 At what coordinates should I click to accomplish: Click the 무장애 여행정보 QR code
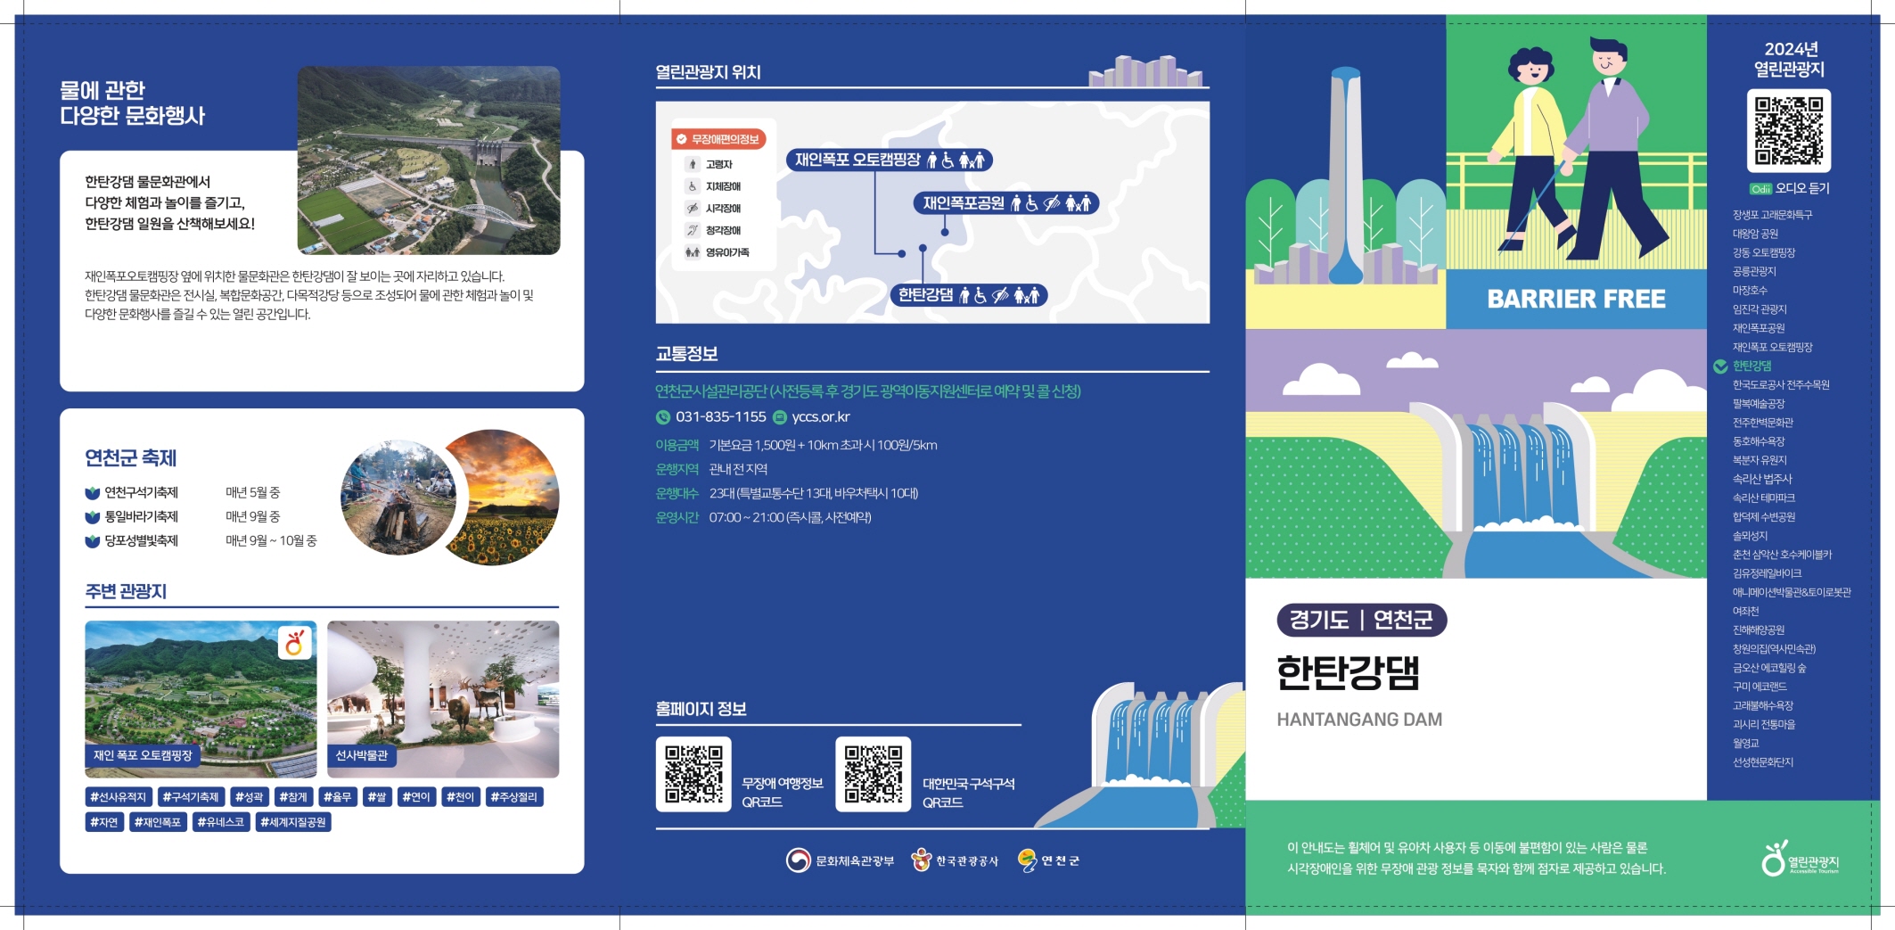click(x=693, y=774)
